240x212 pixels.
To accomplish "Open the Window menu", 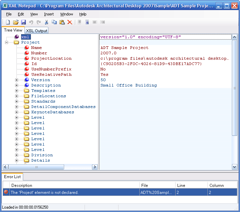I will 66,14.
